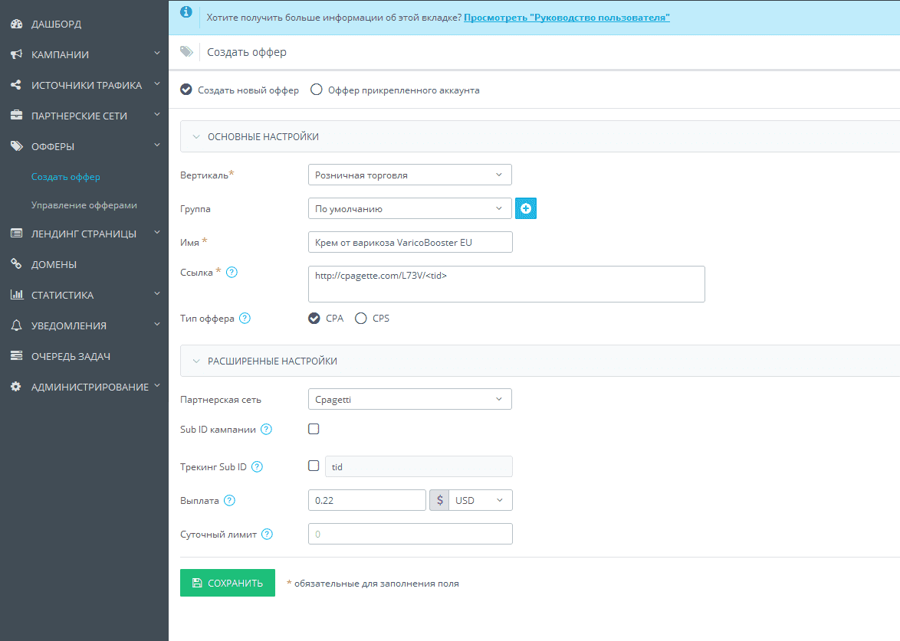This screenshot has height=641, width=900.
Task: Click the Offers tags icon in sidebar
Action: point(16,146)
